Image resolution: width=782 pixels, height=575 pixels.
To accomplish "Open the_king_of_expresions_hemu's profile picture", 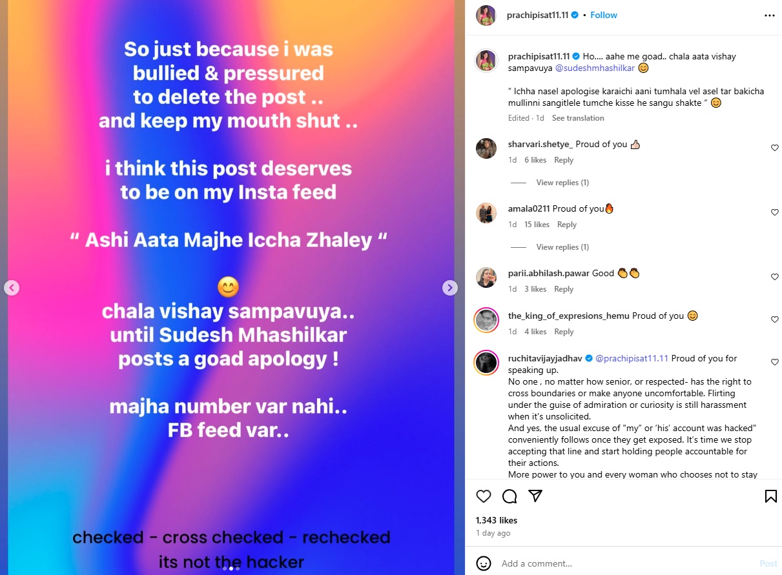I will pyautogui.click(x=486, y=320).
